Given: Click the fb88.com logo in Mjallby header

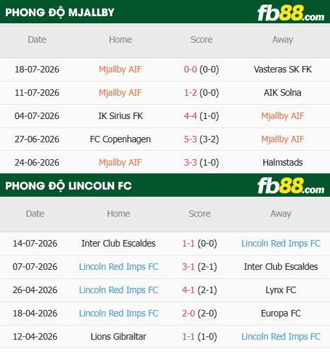Looking at the screenshot, I should (x=291, y=14).
